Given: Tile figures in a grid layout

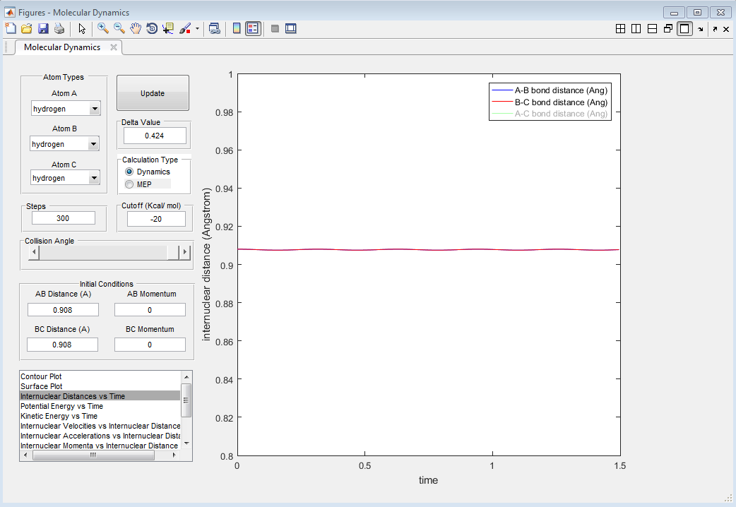Looking at the screenshot, I should (620, 29).
